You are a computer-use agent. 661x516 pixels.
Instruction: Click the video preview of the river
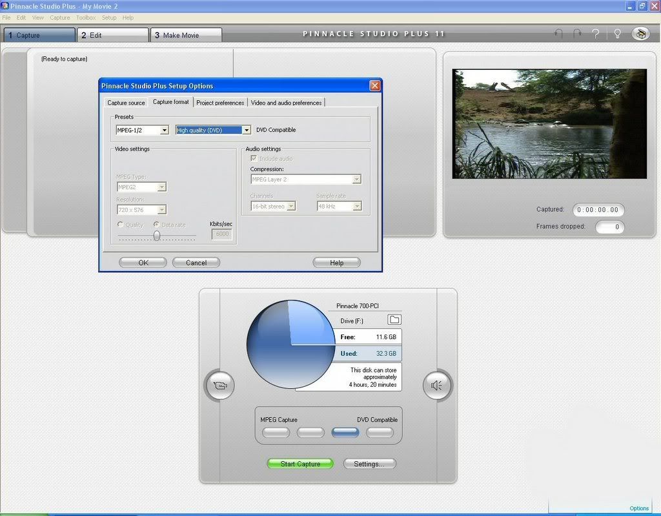(x=549, y=123)
